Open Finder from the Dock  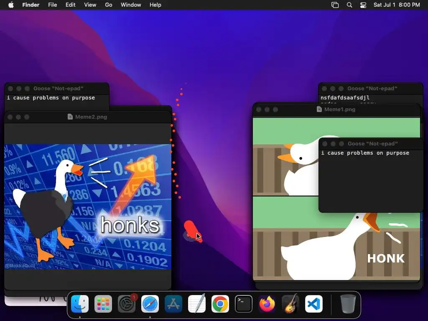coord(80,304)
